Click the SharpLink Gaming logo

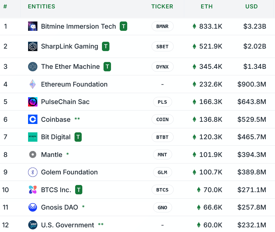[32, 46]
